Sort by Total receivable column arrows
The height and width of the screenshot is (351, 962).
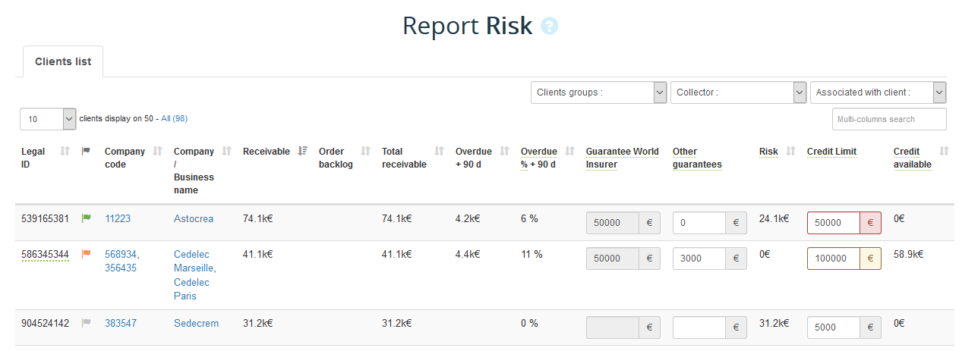(439, 152)
